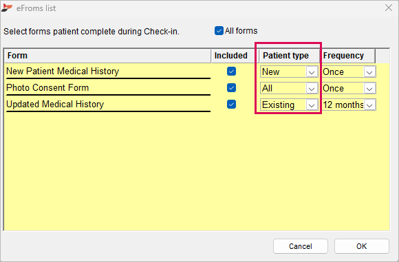Open the Patient type dropdown showing Existing
The height and width of the screenshot is (262, 399).
pos(289,105)
